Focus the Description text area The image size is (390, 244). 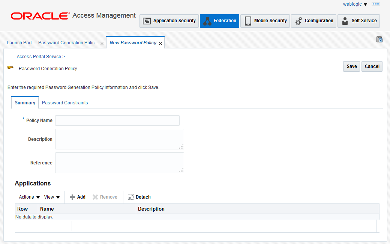tap(120, 139)
